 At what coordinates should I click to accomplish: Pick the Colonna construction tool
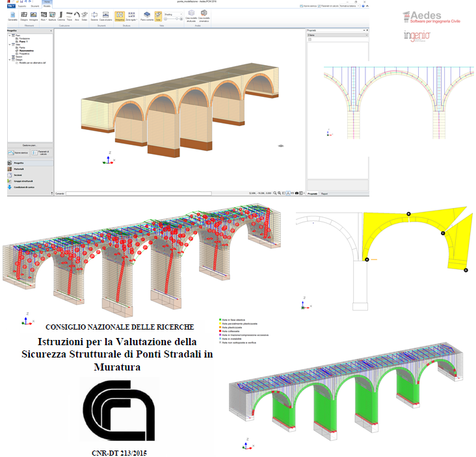[x=61, y=16]
